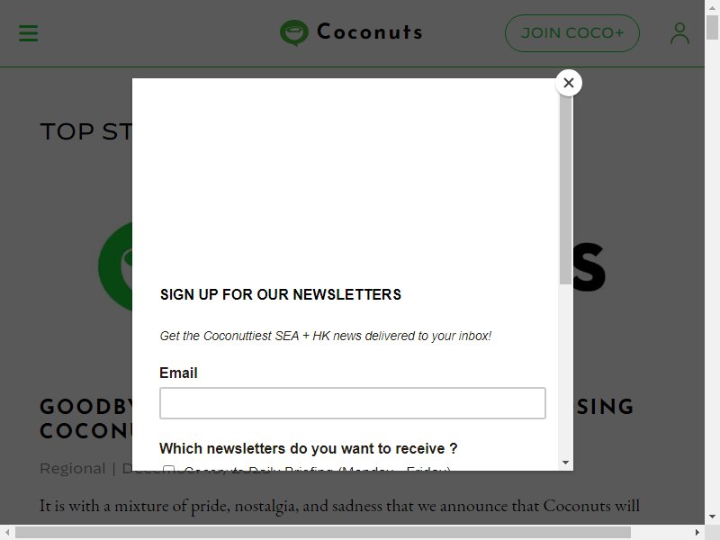
Task: Click the Regional category link
Action: (x=73, y=468)
